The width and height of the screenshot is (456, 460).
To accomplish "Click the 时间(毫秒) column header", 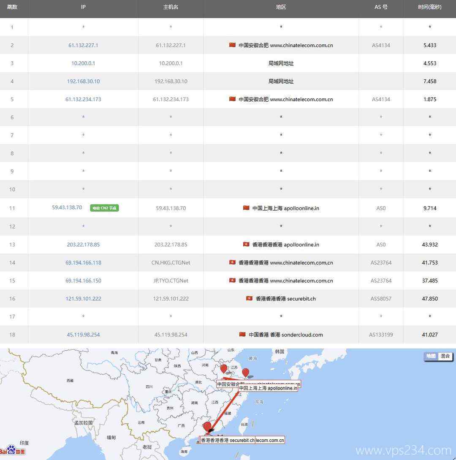I will 429,7.
